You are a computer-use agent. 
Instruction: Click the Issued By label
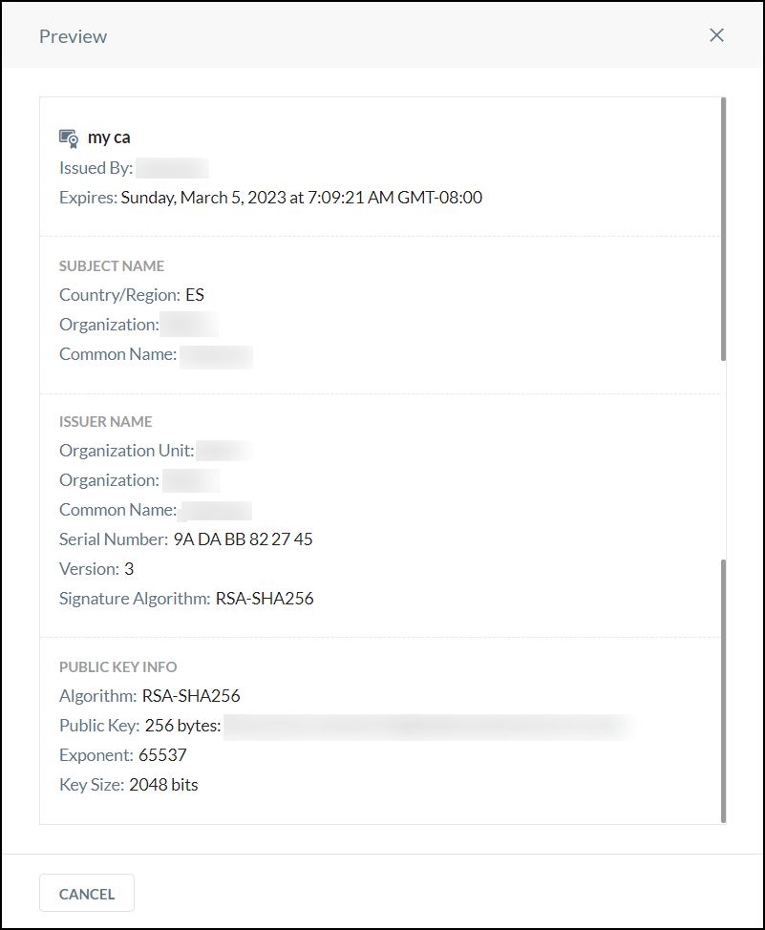(x=96, y=168)
